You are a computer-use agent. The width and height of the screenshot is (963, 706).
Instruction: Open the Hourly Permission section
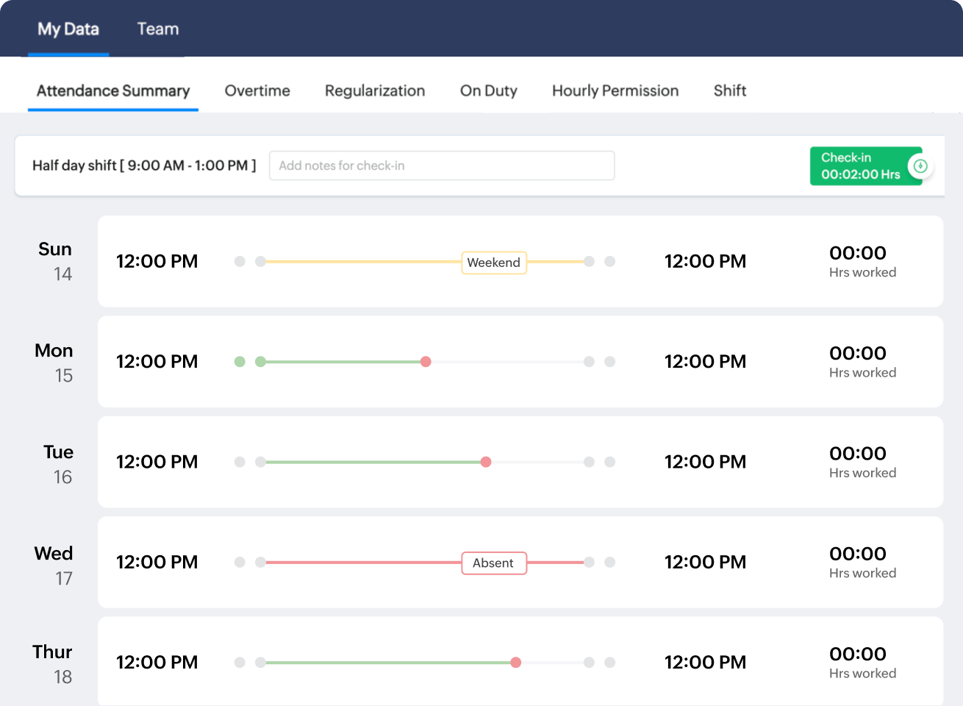point(615,90)
